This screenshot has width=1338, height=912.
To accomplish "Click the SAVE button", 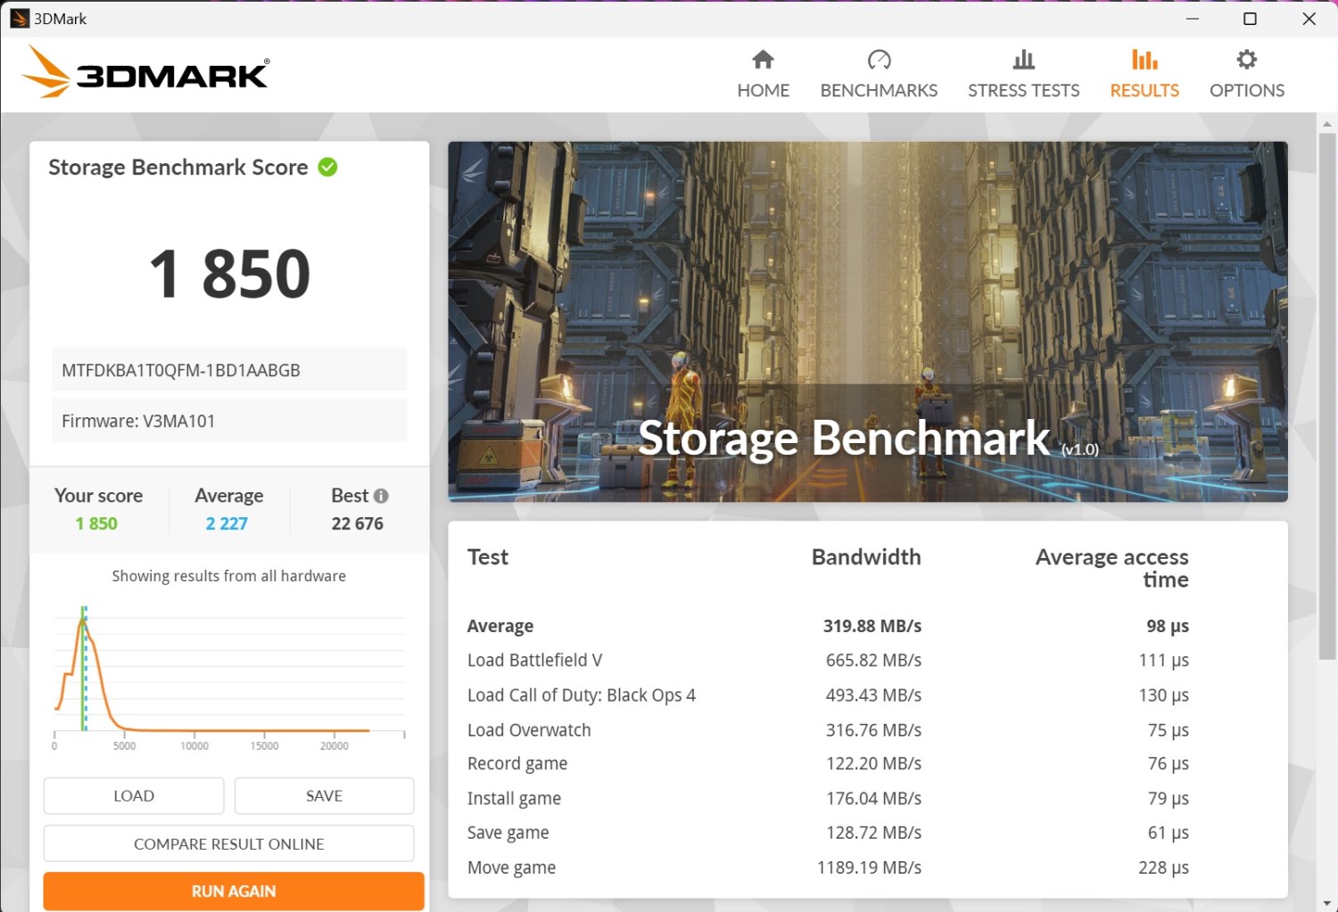I will (x=324, y=796).
